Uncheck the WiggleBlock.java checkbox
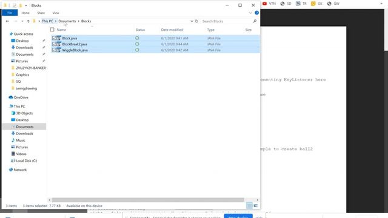This screenshot has width=388, height=218. [x=54, y=50]
